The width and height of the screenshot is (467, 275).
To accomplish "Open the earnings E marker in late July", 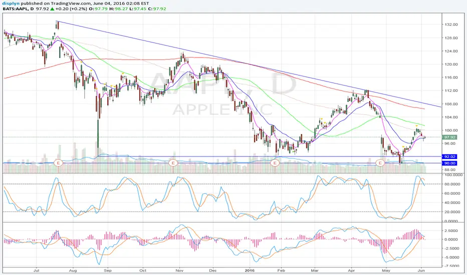I will [58, 163].
